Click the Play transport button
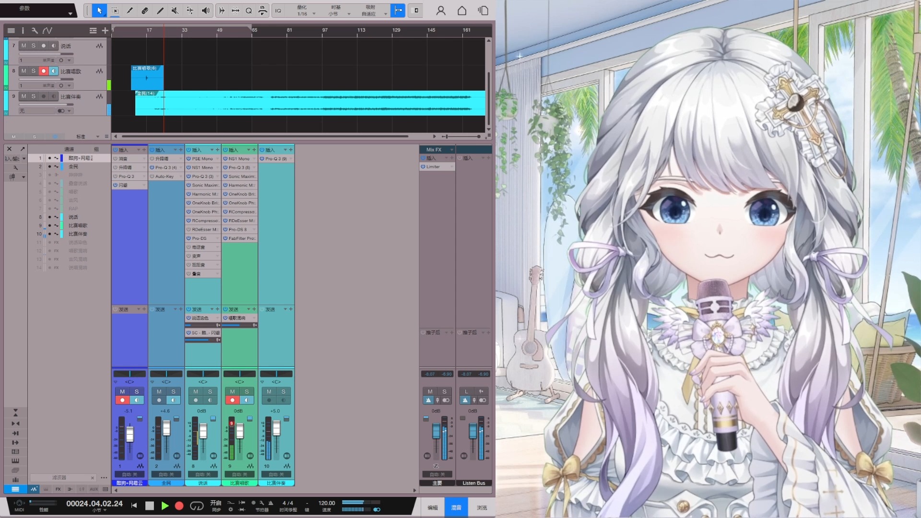The height and width of the screenshot is (518, 921). 165,506
